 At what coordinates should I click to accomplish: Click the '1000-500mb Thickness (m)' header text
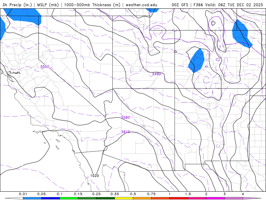coord(92,5)
